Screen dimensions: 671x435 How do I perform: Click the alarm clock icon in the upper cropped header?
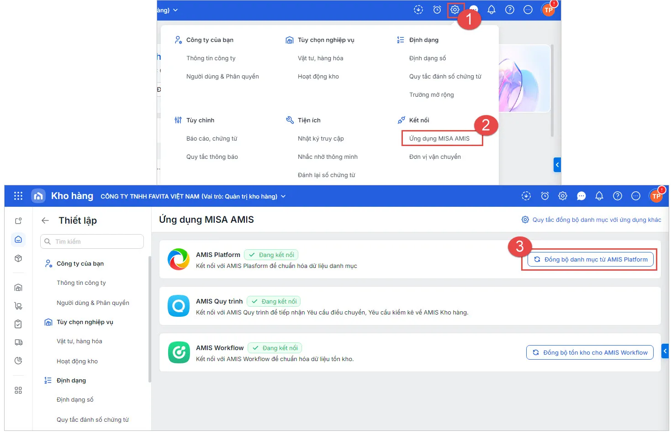coord(437,10)
